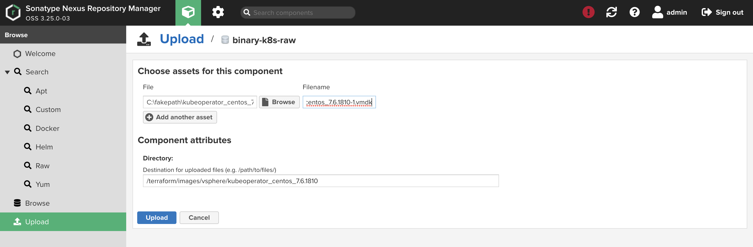Click Sign out text
Image resolution: width=753 pixels, height=247 pixels.
(x=729, y=12)
